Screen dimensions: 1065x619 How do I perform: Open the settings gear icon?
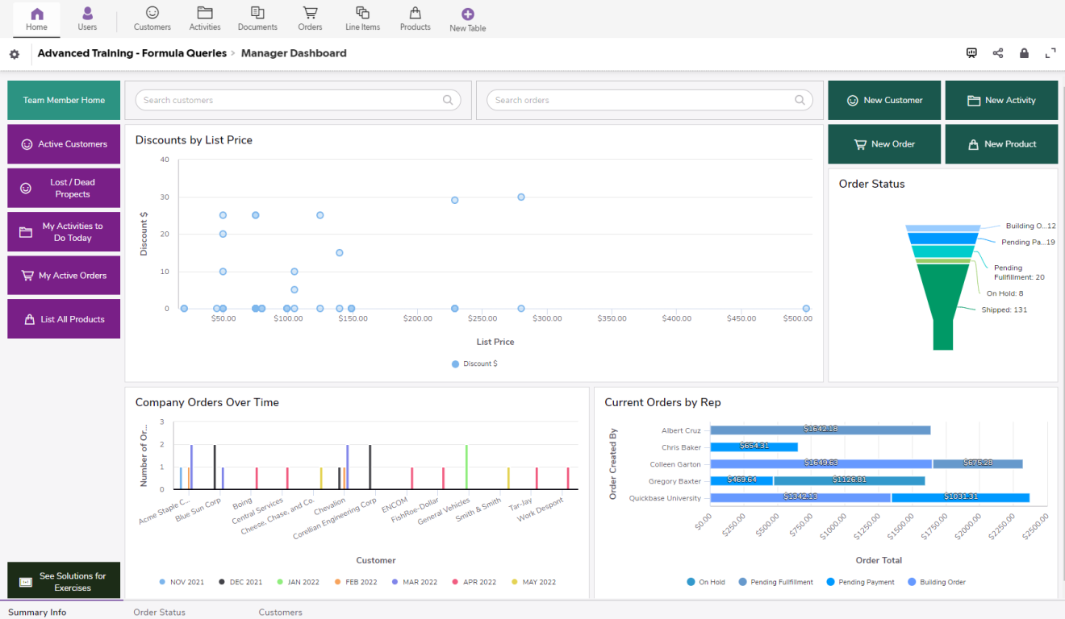point(14,54)
